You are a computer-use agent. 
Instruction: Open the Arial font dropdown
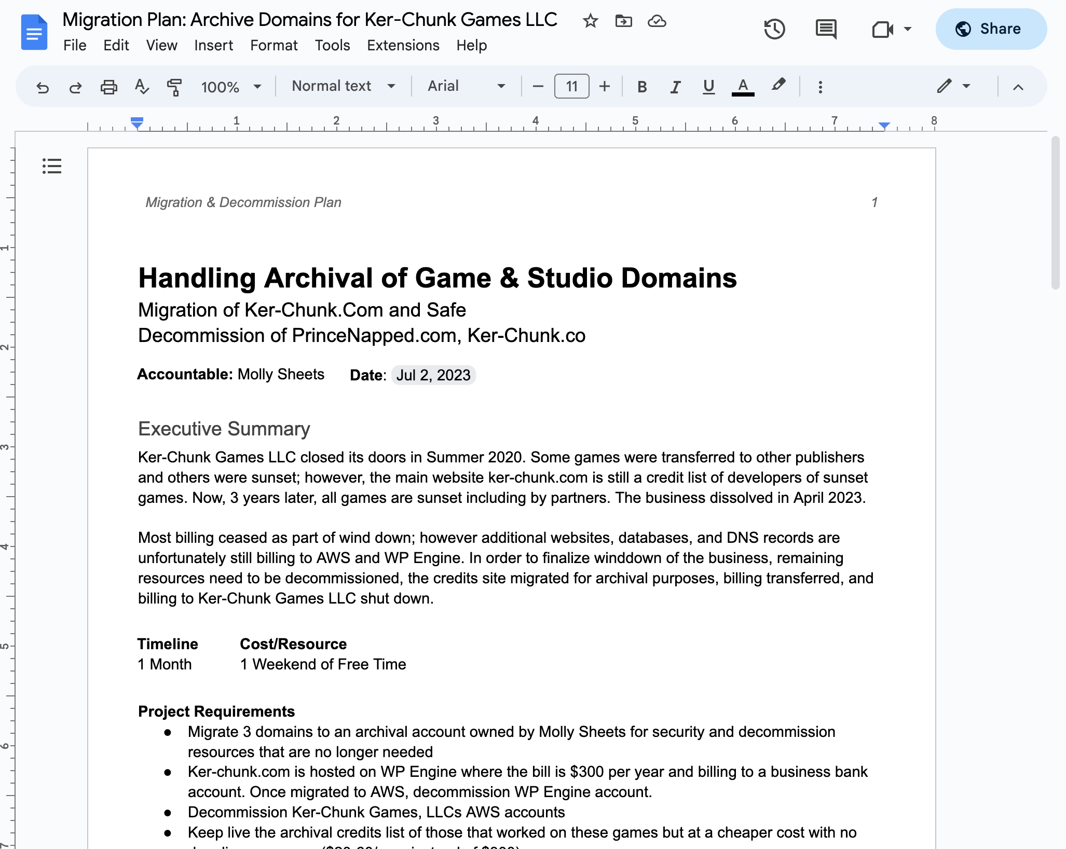tap(466, 86)
